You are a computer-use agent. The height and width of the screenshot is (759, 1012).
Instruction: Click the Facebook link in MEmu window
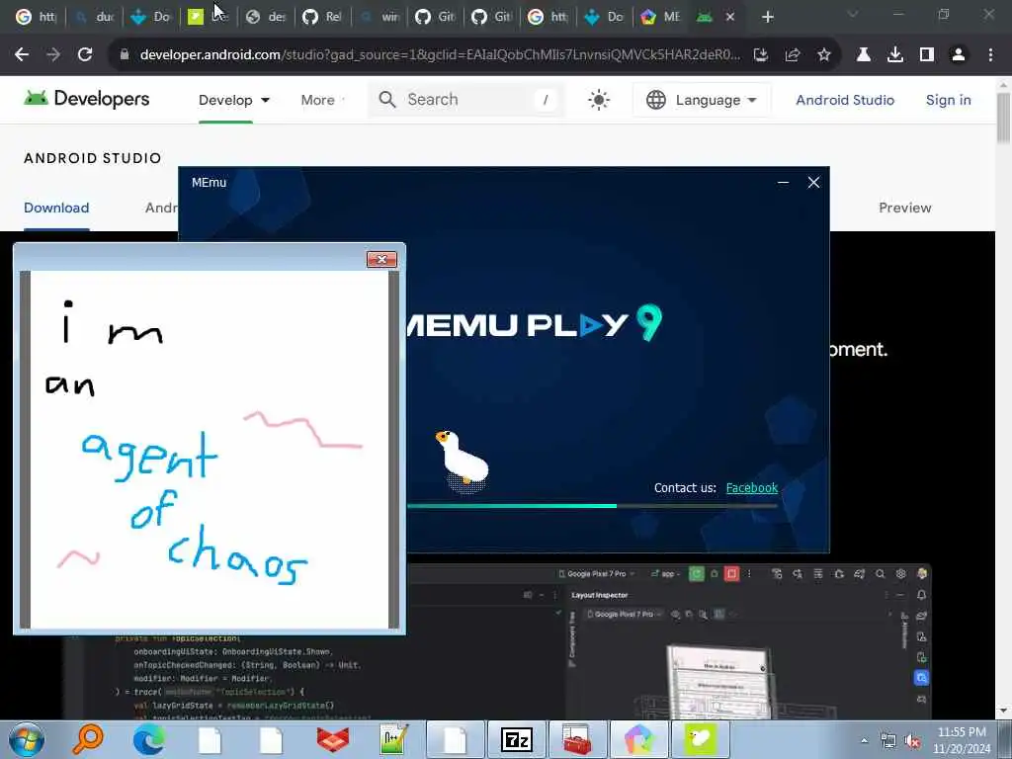(x=752, y=488)
